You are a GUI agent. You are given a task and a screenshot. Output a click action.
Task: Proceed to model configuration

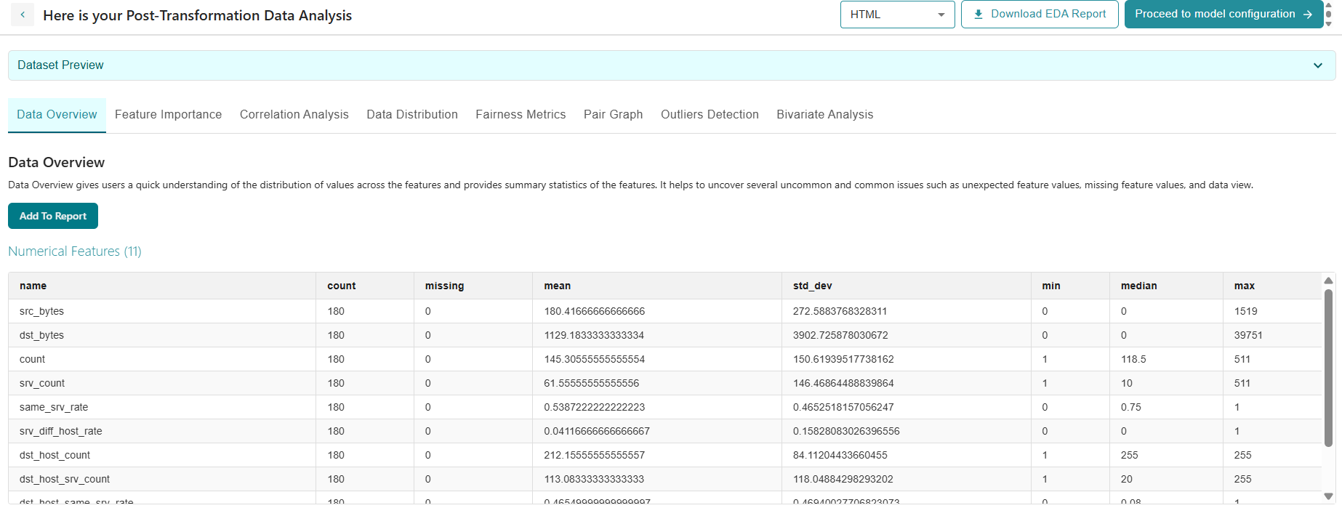tap(1223, 15)
